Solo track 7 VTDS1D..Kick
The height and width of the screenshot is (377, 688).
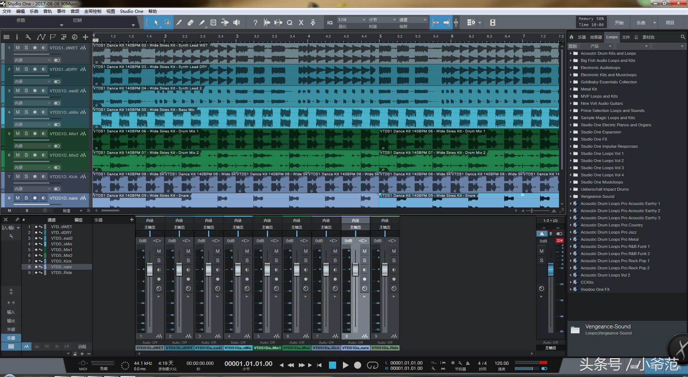(x=26, y=176)
